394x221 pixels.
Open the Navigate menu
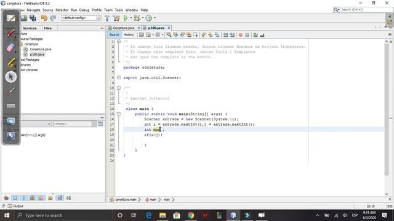tap(33, 10)
